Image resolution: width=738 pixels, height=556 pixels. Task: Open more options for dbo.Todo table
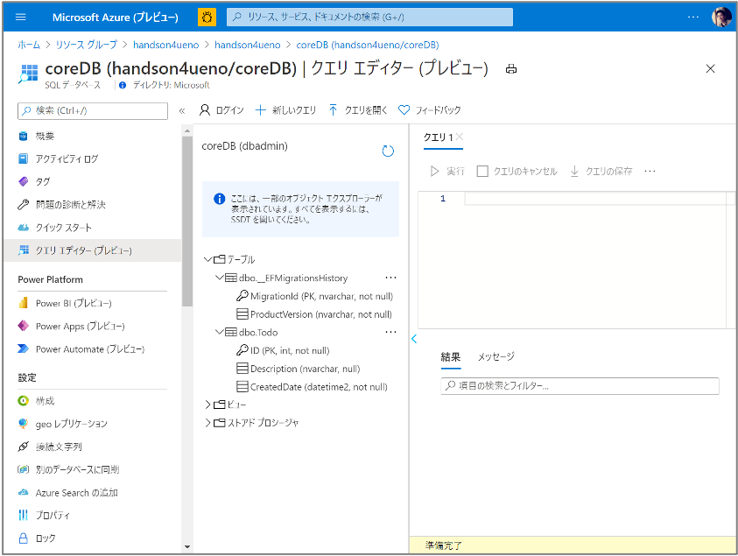[390, 332]
